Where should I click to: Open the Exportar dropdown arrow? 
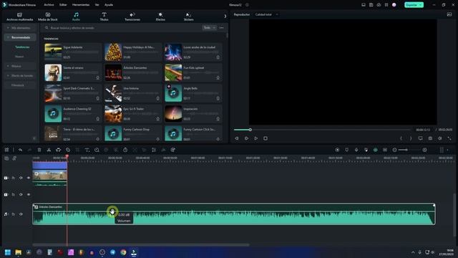[x=421, y=5]
